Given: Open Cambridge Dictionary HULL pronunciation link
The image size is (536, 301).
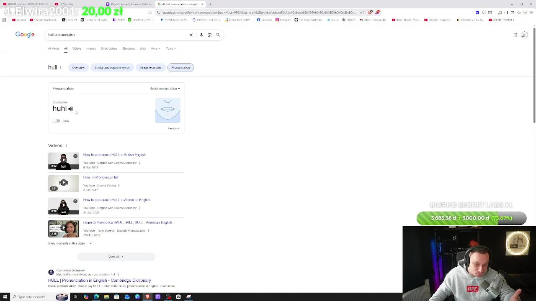Looking at the screenshot, I should tap(100, 281).
